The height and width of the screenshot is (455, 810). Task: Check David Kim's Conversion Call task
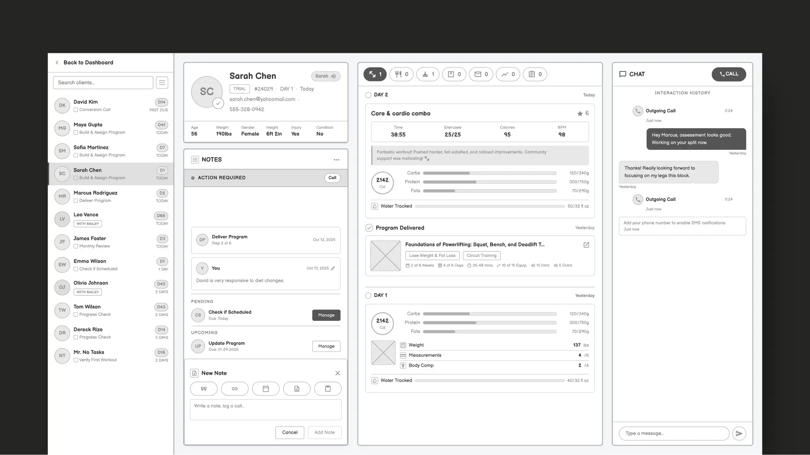(76, 109)
